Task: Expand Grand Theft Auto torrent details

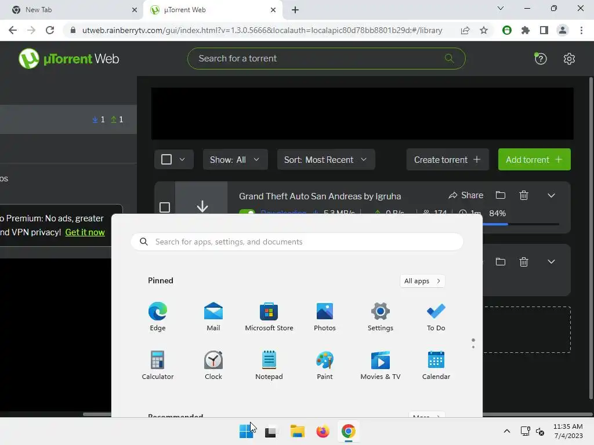Action: 551,195
